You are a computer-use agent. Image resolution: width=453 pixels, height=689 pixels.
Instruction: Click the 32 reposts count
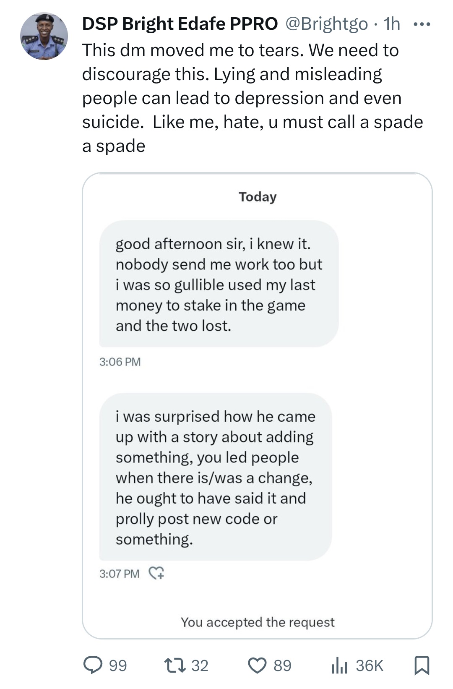[200, 666]
